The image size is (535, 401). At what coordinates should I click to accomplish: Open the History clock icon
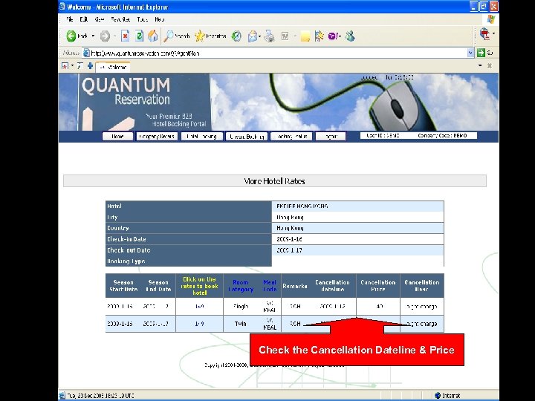click(236, 36)
